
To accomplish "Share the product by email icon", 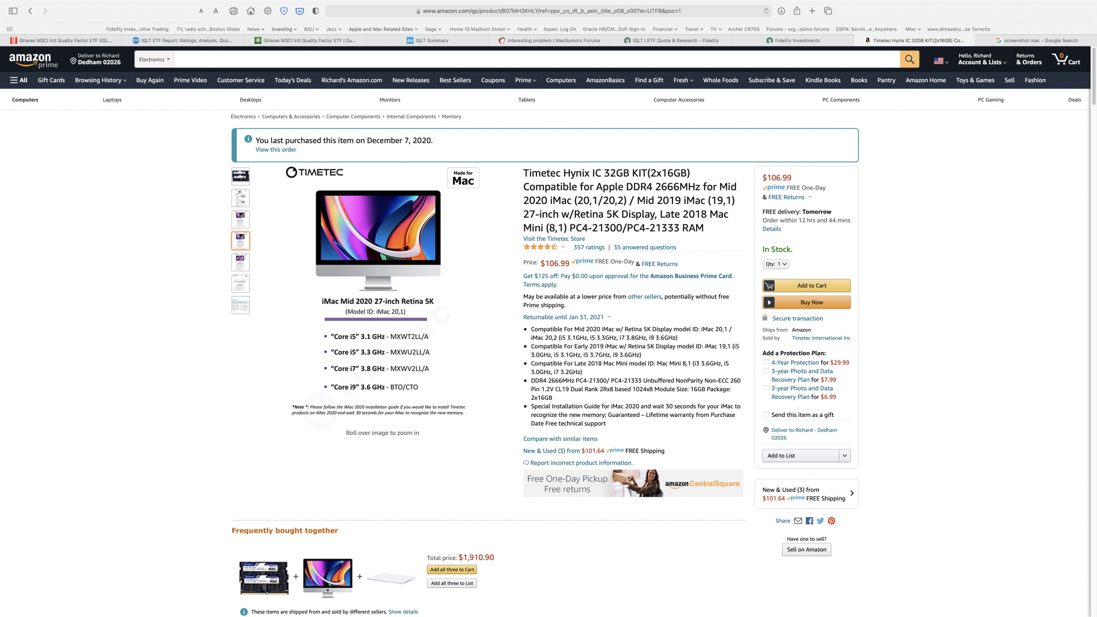I will (798, 521).
